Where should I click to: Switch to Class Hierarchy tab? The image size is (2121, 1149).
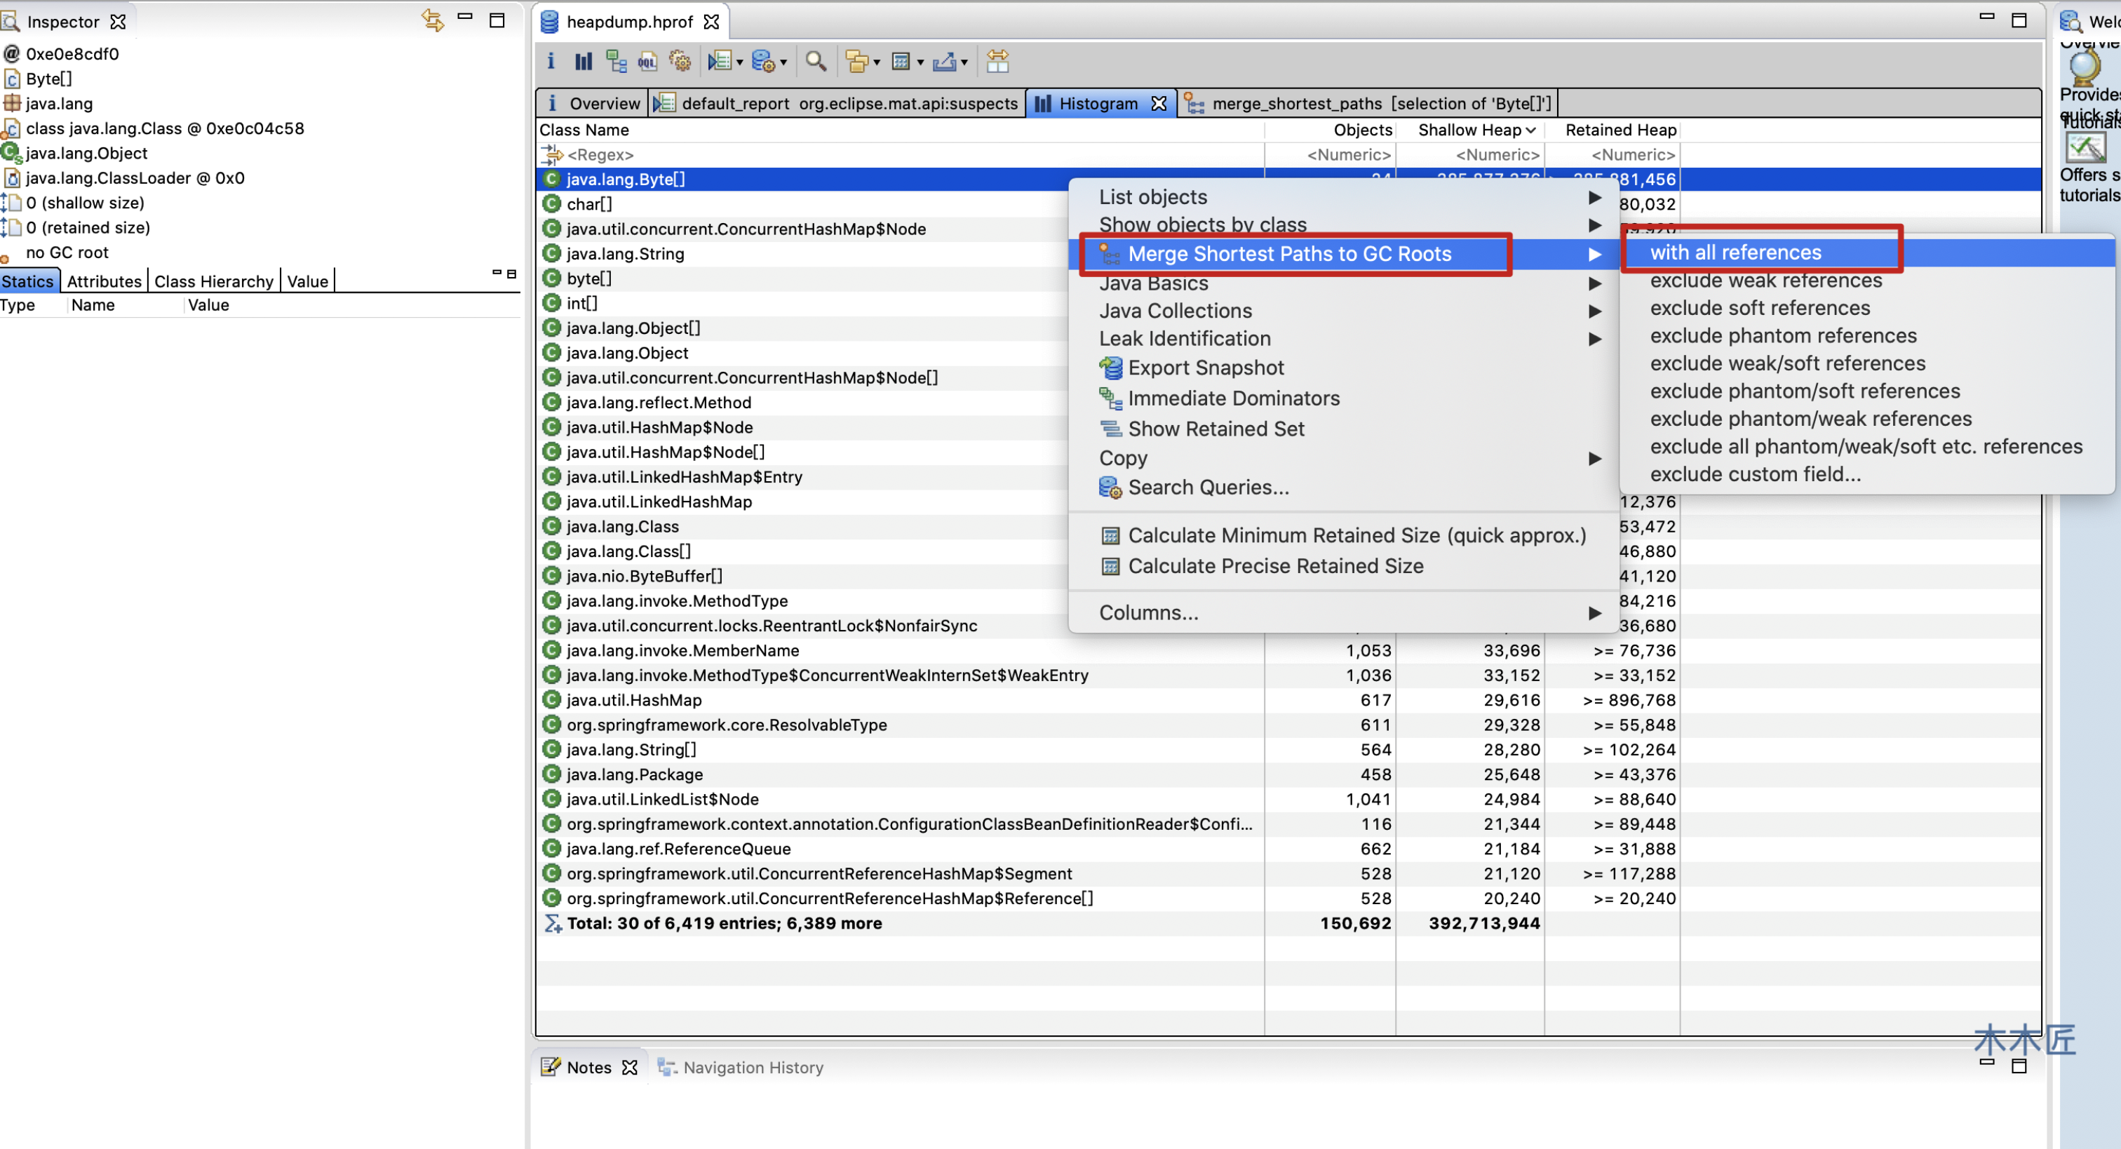213,280
